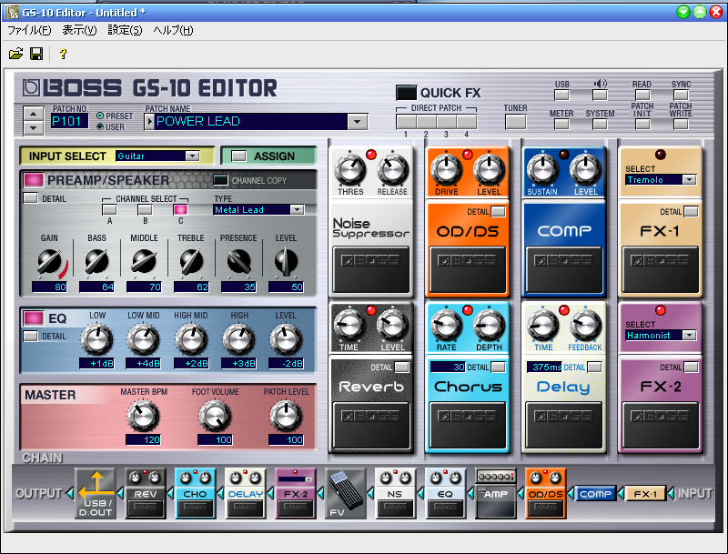Viewport: 728px width, 554px height.
Task: Open the ヘルプ(H) menu
Action: (x=173, y=31)
